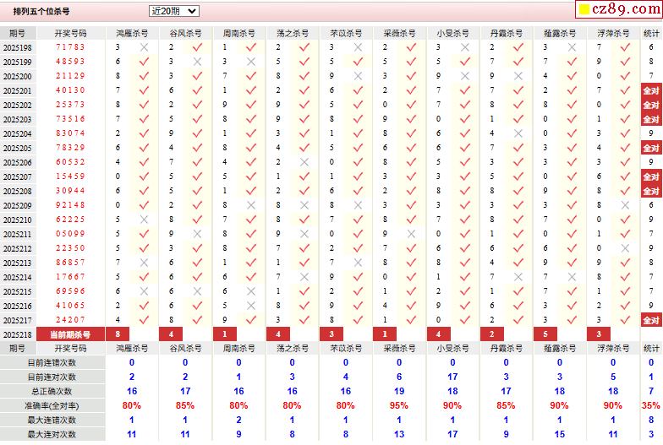Click the X mark for 谷风杀号 in row 2025199
This screenshot has height=445, width=663.
pos(197,62)
